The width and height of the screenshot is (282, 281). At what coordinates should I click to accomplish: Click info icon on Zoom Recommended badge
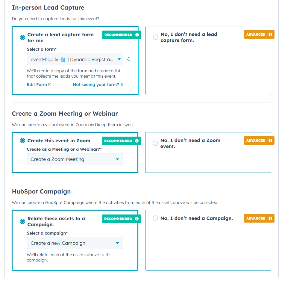137,141
